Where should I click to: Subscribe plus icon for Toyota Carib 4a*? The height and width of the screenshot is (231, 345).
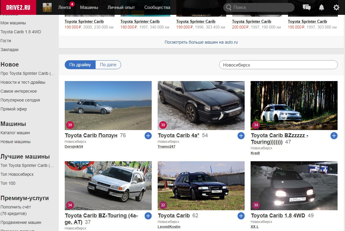coord(241,136)
